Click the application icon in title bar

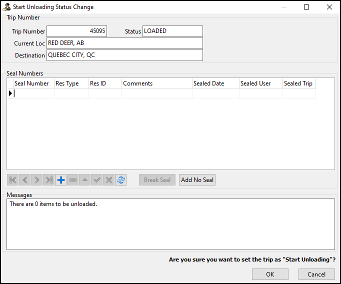6,7
